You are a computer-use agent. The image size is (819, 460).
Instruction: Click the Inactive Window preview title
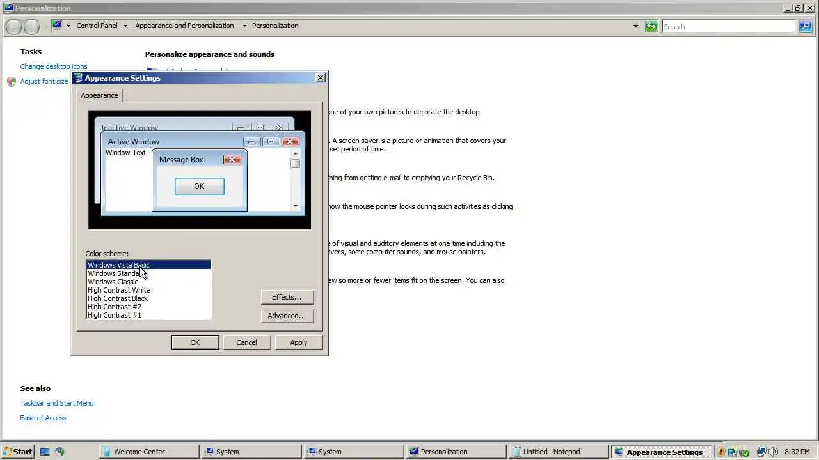130,128
